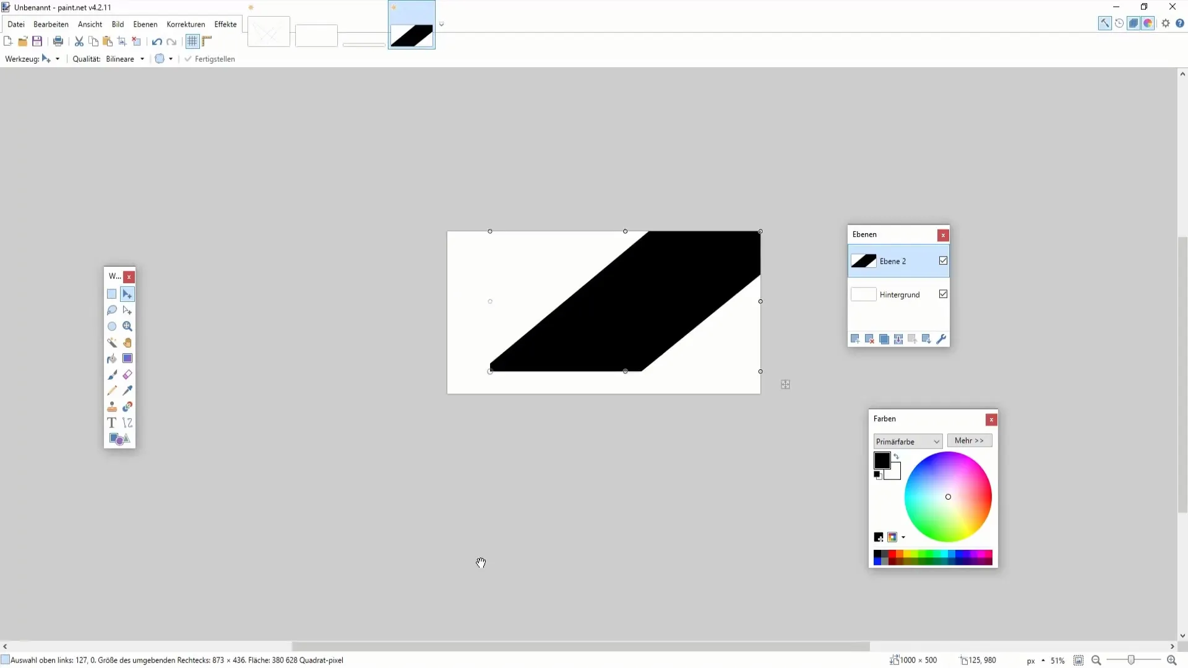Select the Pan hand tool
This screenshot has width=1188, height=668.
127,343
